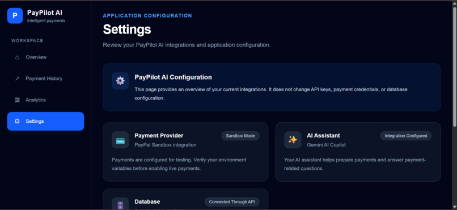Click the Overview home icon in sidebar
The width and height of the screenshot is (457, 210).
point(17,57)
